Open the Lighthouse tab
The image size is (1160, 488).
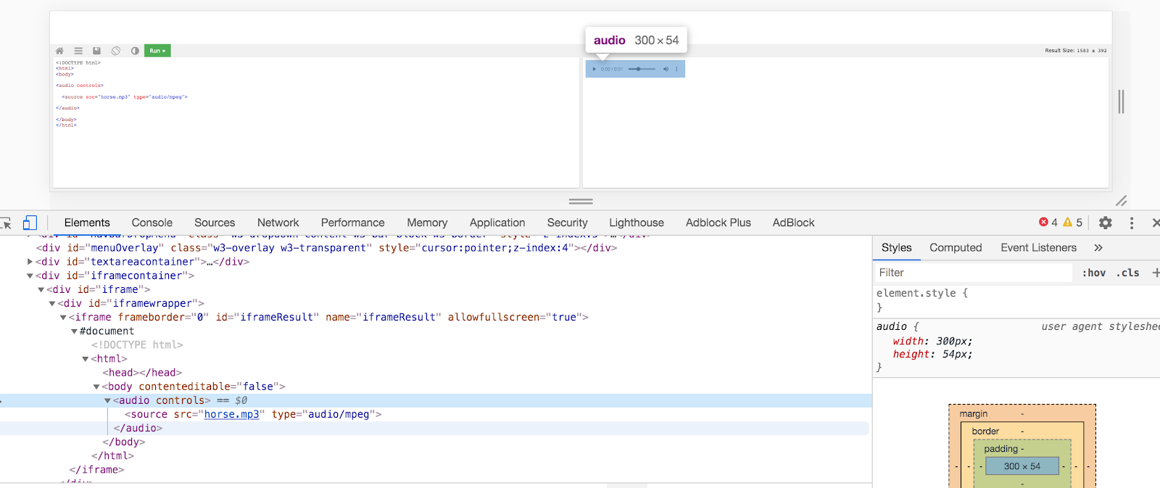click(x=637, y=223)
